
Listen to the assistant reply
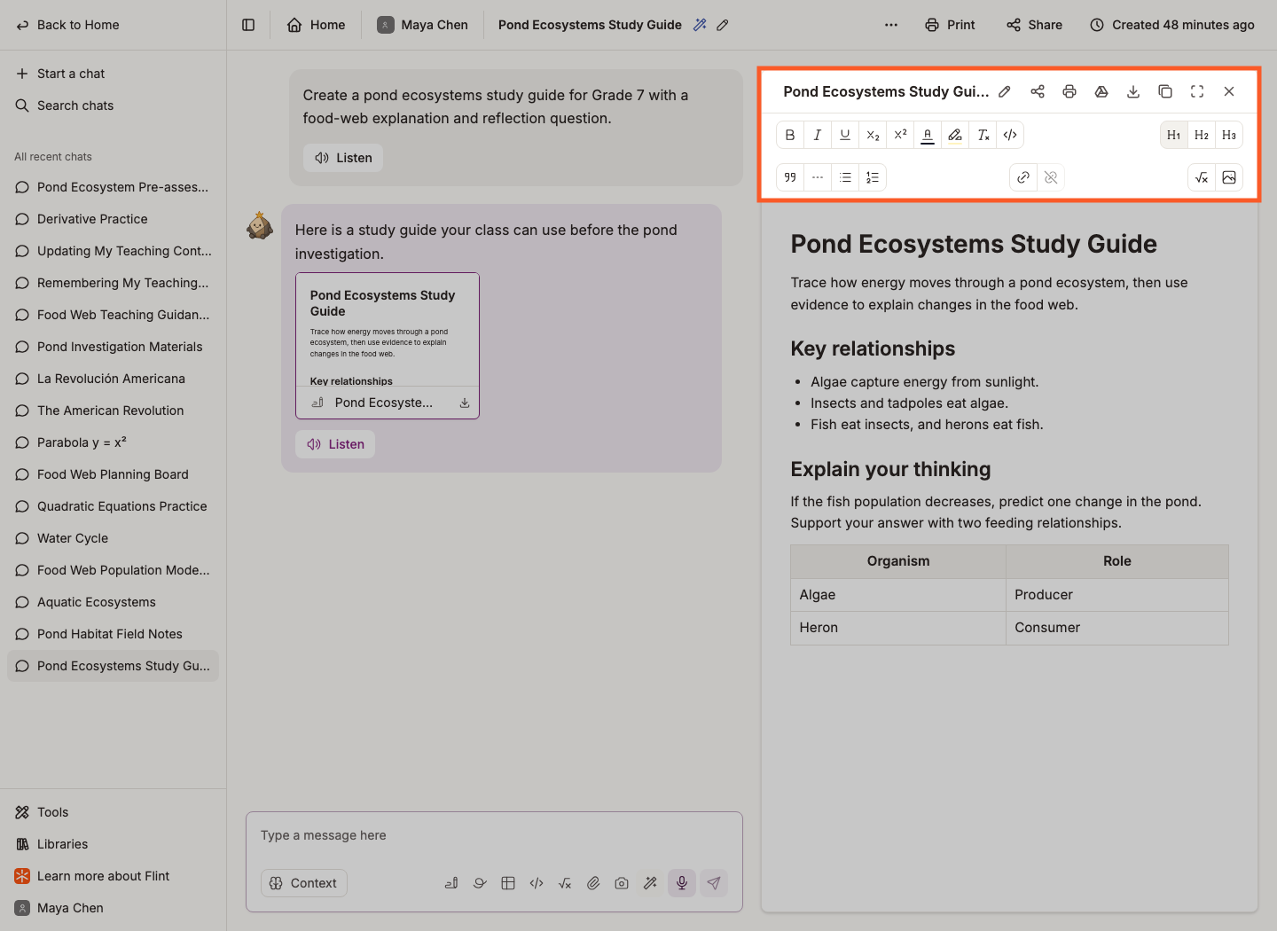tap(335, 444)
